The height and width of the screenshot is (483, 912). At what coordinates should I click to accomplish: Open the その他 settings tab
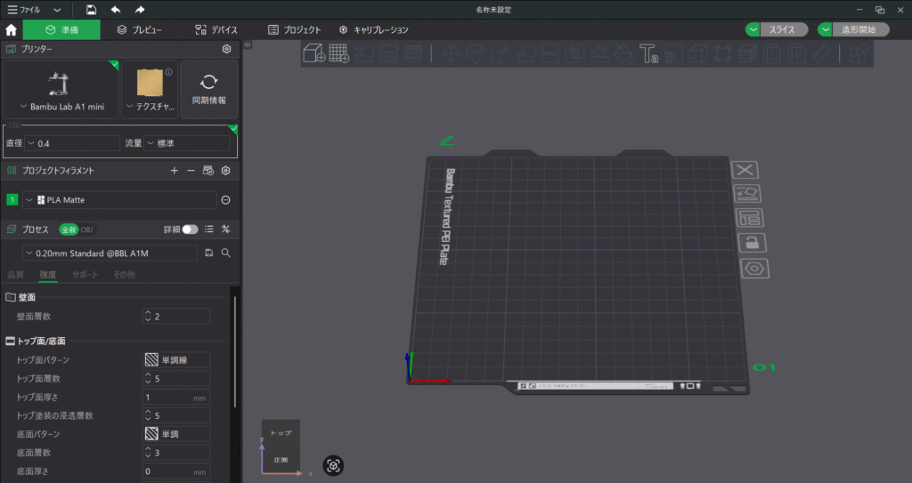(x=124, y=274)
